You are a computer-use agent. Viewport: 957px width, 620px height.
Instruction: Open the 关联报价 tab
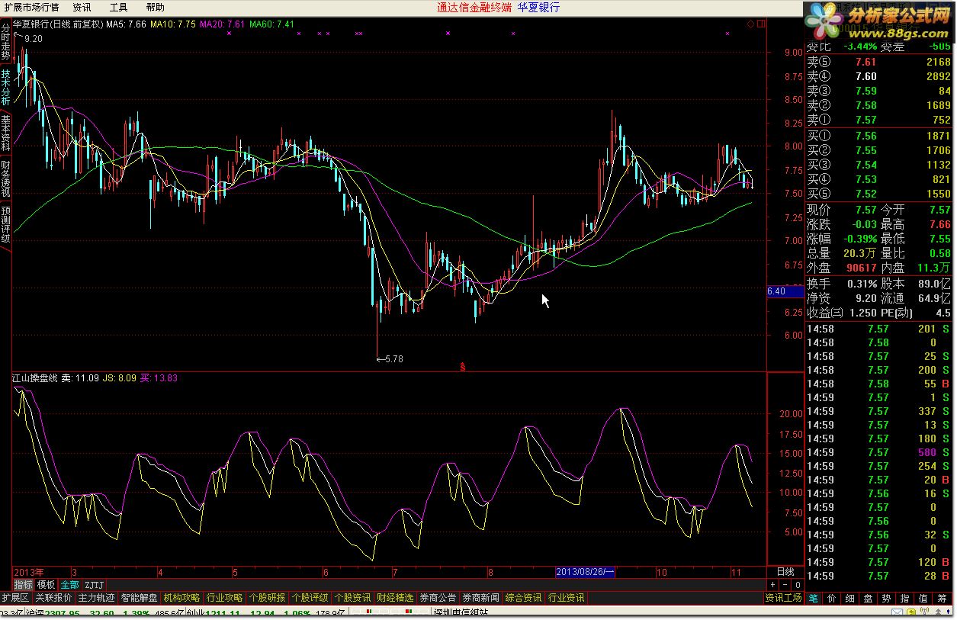[x=53, y=598]
